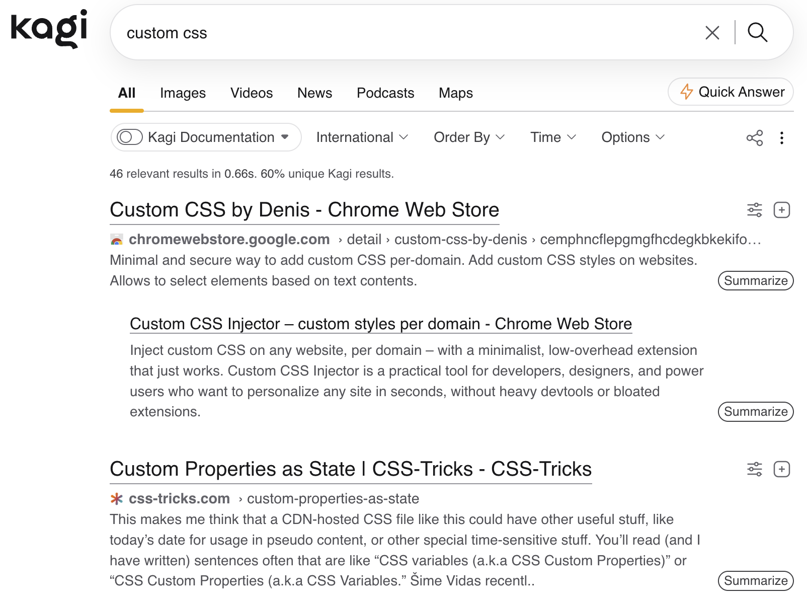Open site settings icon for Custom CSS by Denis

pos(754,210)
